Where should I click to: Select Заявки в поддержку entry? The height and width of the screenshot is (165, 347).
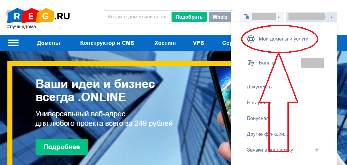click(270, 150)
